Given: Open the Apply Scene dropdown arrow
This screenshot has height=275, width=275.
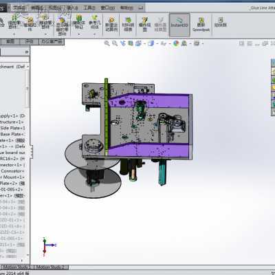Looking at the screenshot, I should 190,44.
